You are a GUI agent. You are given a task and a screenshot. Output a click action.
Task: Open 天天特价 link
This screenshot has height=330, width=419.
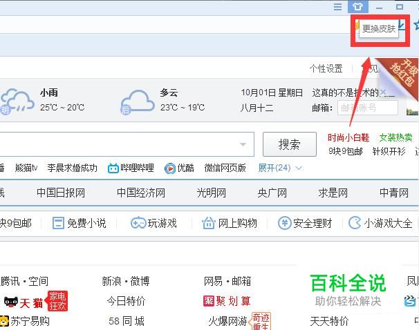329,321
